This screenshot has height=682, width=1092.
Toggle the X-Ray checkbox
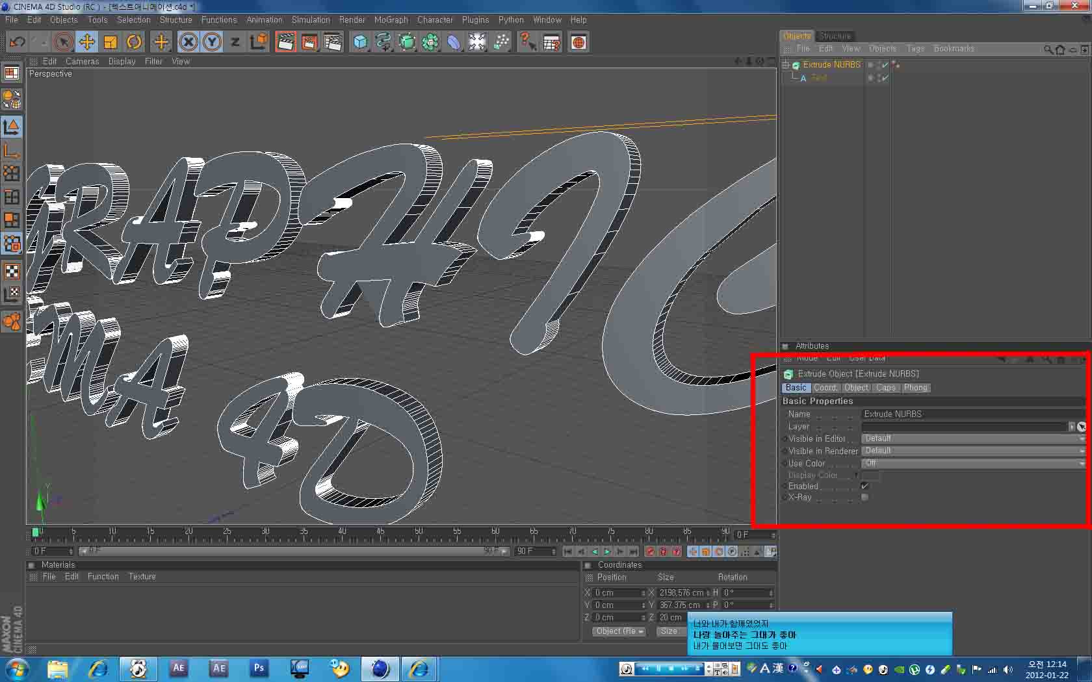(865, 498)
